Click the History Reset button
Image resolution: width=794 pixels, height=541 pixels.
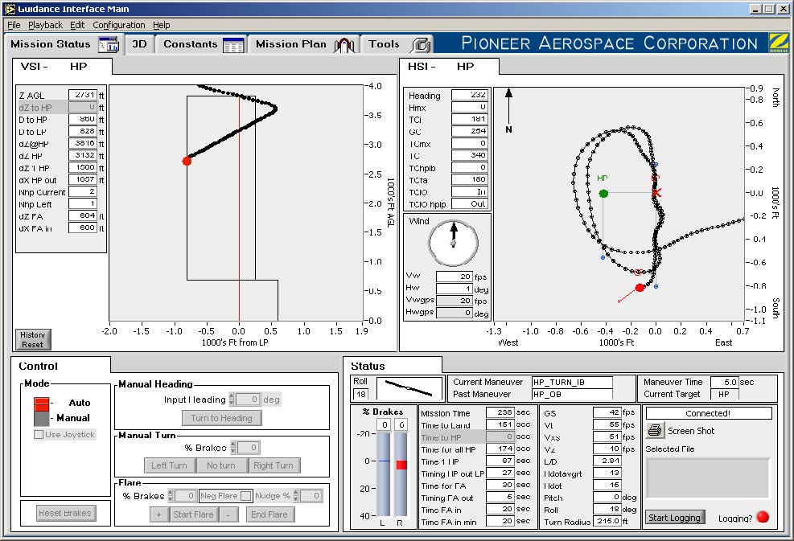[33, 339]
